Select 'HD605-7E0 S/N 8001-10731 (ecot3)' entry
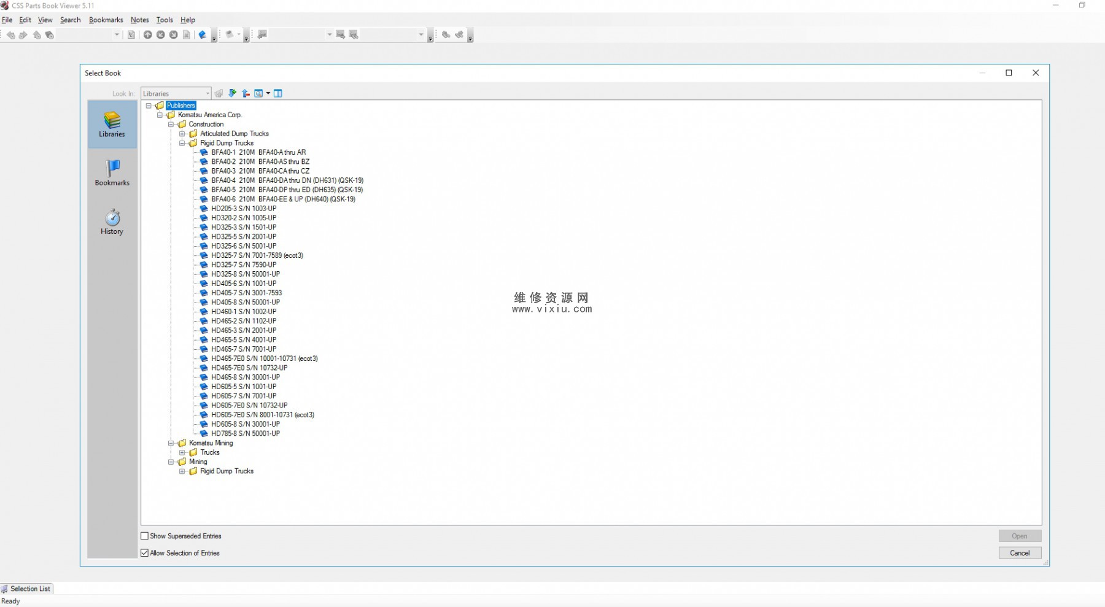 [263, 415]
